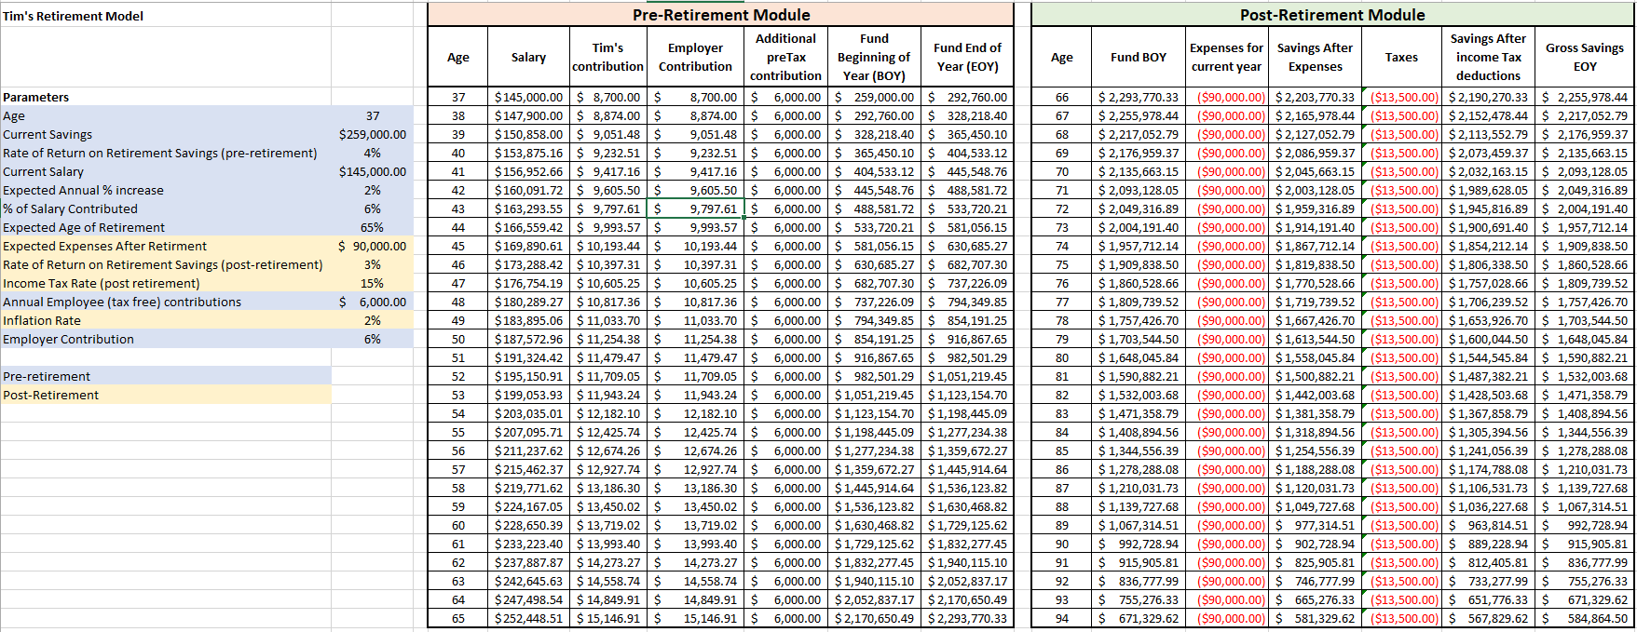
Task: Click Annual Employee contributions value $6,000.00
Action: [373, 302]
